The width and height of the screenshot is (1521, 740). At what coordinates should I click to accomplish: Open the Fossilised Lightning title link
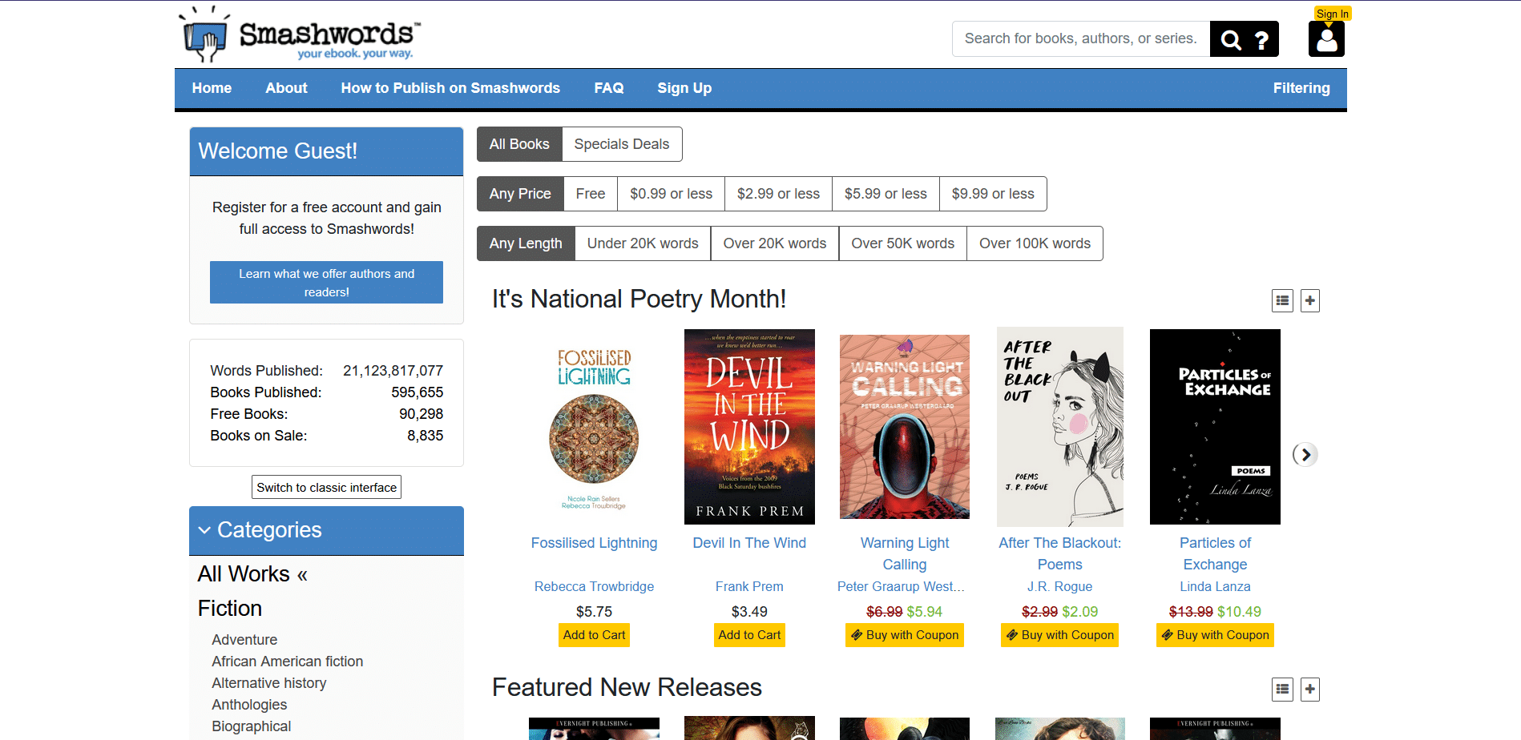pyautogui.click(x=594, y=543)
